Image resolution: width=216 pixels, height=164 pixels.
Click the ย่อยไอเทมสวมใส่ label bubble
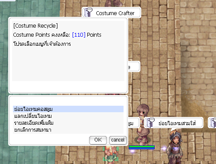[x=174, y=123]
